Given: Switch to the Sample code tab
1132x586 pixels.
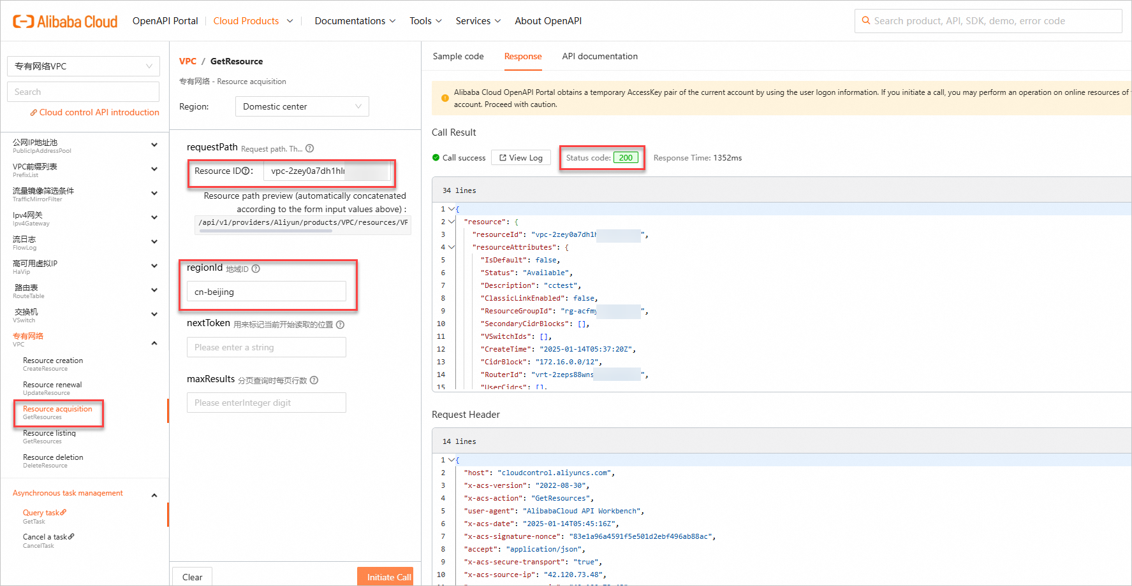Looking at the screenshot, I should tap(458, 56).
